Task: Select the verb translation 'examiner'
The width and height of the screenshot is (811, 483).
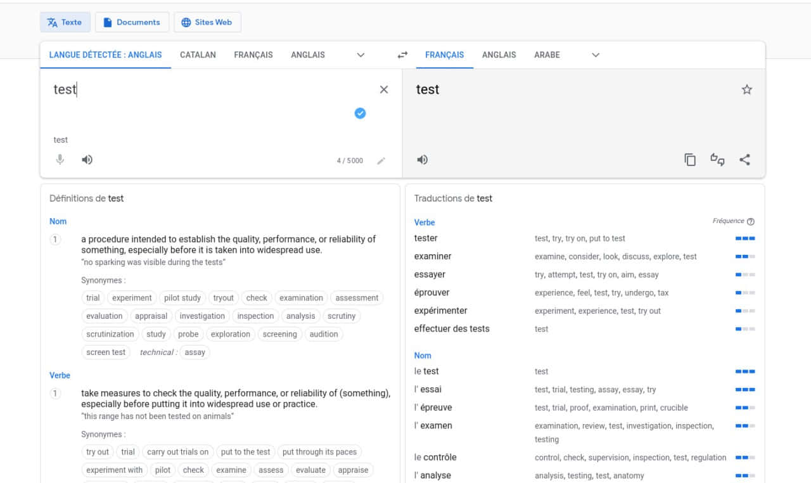Action: point(433,257)
